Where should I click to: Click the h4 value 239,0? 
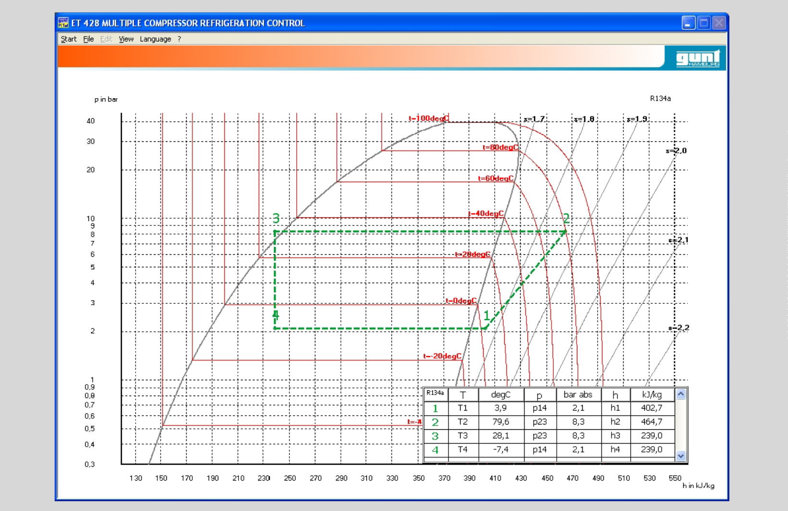(x=652, y=450)
